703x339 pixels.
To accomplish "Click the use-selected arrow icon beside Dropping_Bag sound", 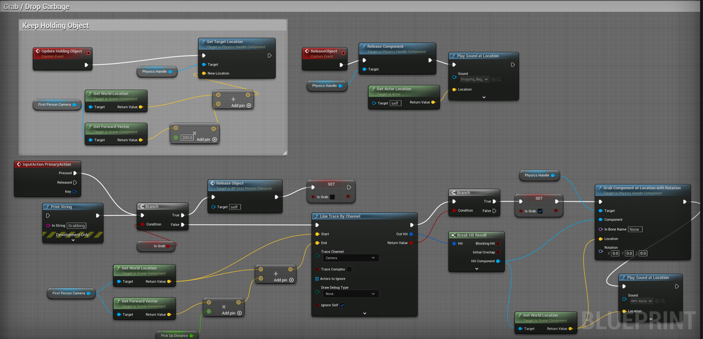I will (493, 79).
